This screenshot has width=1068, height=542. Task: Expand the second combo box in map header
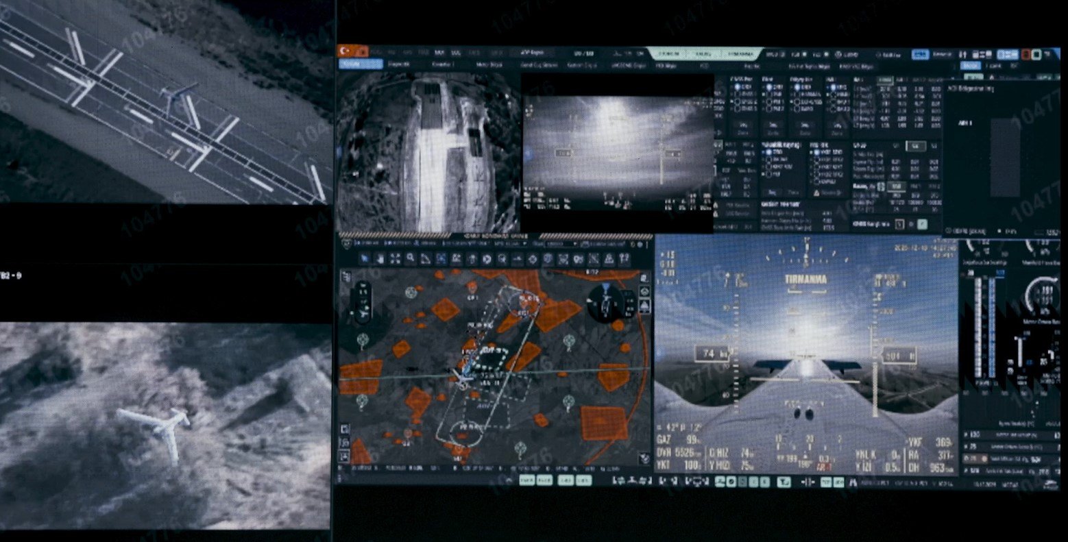(x=562, y=243)
